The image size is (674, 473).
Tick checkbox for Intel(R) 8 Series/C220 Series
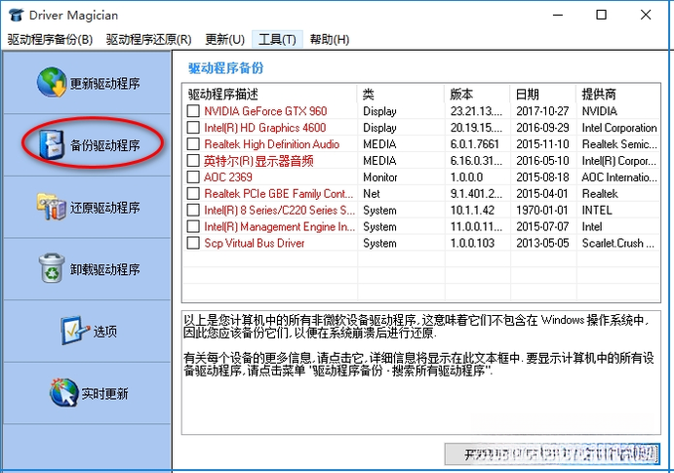click(193, 210)
